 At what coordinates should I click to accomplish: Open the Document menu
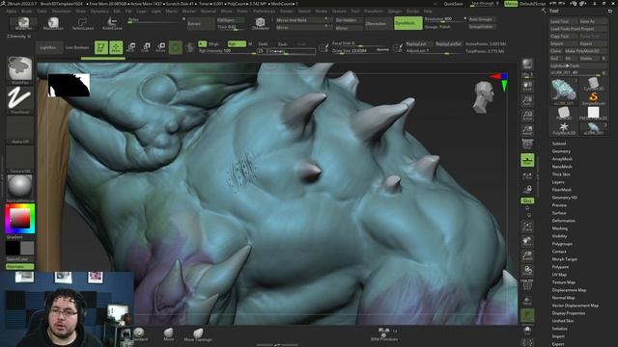click(61, 11)
